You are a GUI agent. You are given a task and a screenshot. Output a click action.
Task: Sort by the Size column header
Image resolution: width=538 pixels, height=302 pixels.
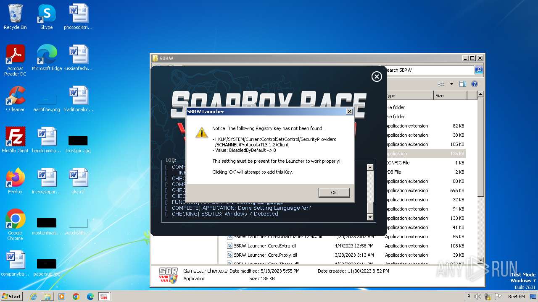click(x=450, y=96)
